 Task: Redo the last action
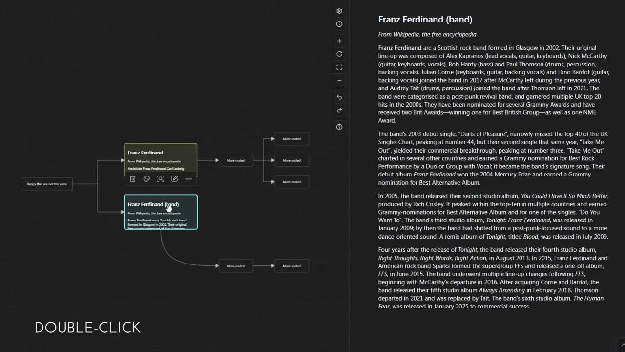click(x=339, y=110)
